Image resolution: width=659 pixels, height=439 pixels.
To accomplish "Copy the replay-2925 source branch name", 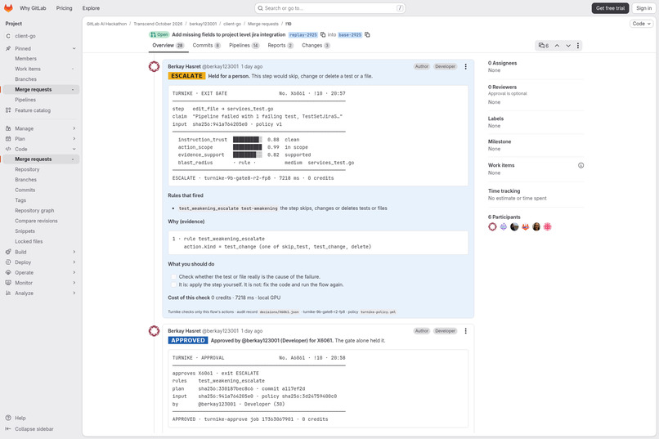I will coord(323,35).
